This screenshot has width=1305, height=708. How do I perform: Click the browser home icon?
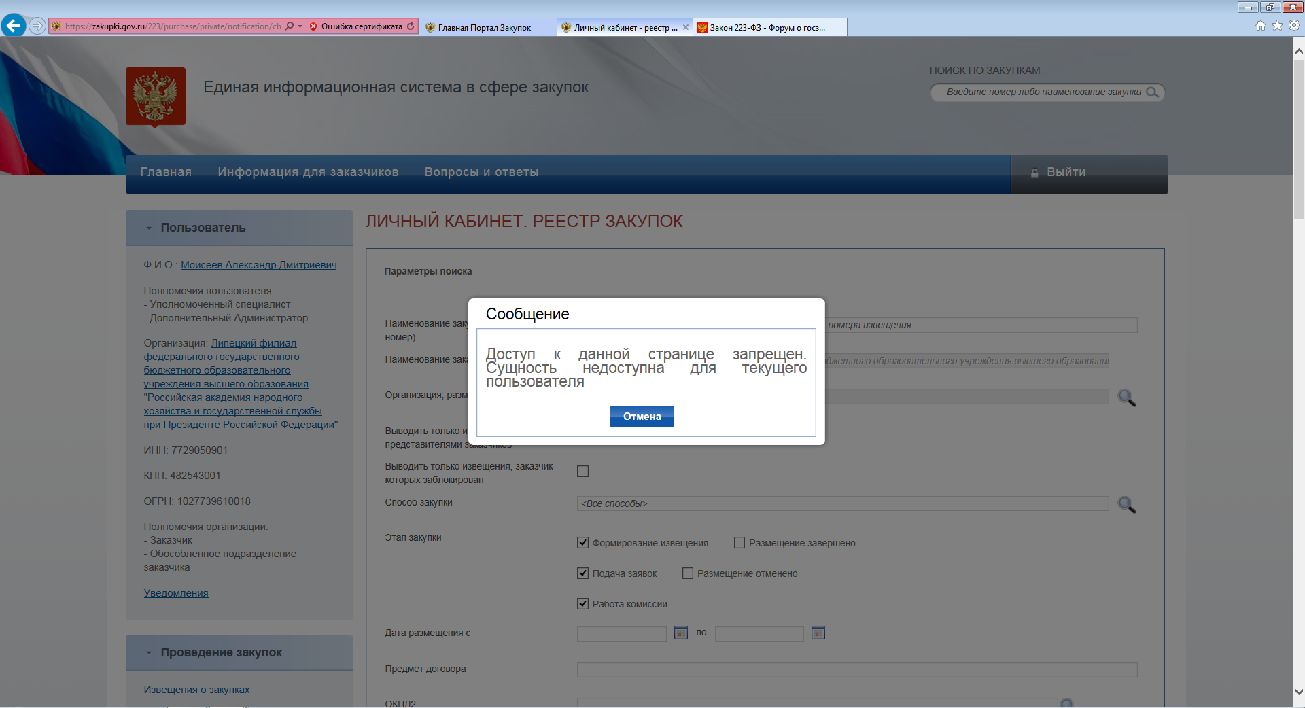click(1261, 26)
